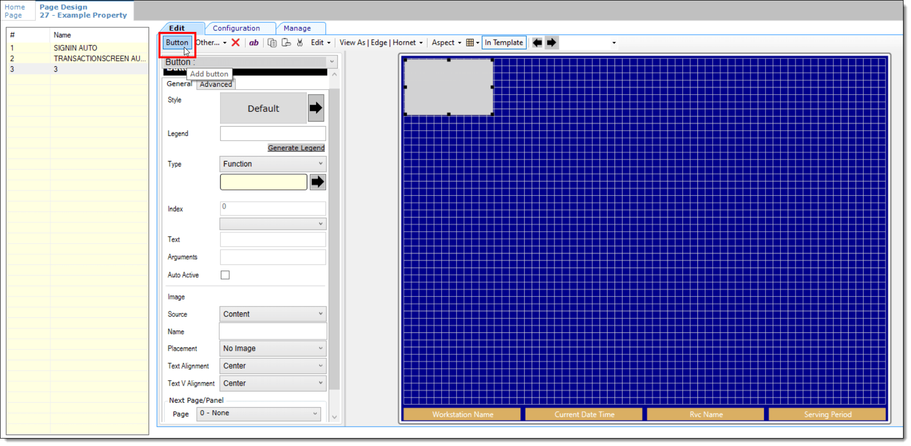911x446 pixels.
Task: Expand the image Source dropdown showing Content
Action: pos(273,314)
